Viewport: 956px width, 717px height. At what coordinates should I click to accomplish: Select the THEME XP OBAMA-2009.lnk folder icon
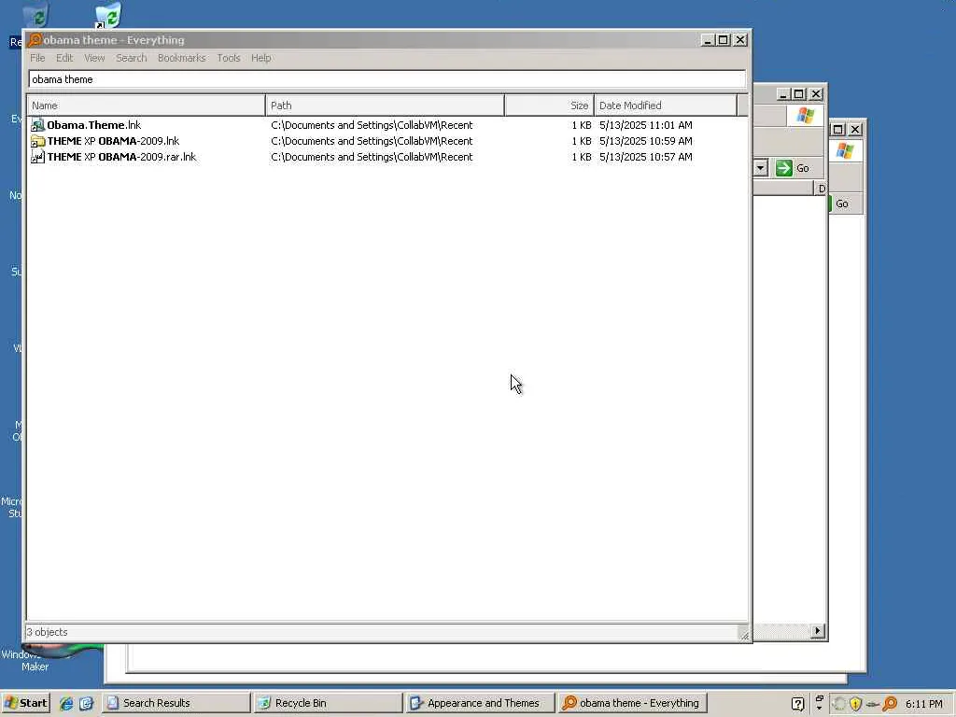(x=37, y=141)
